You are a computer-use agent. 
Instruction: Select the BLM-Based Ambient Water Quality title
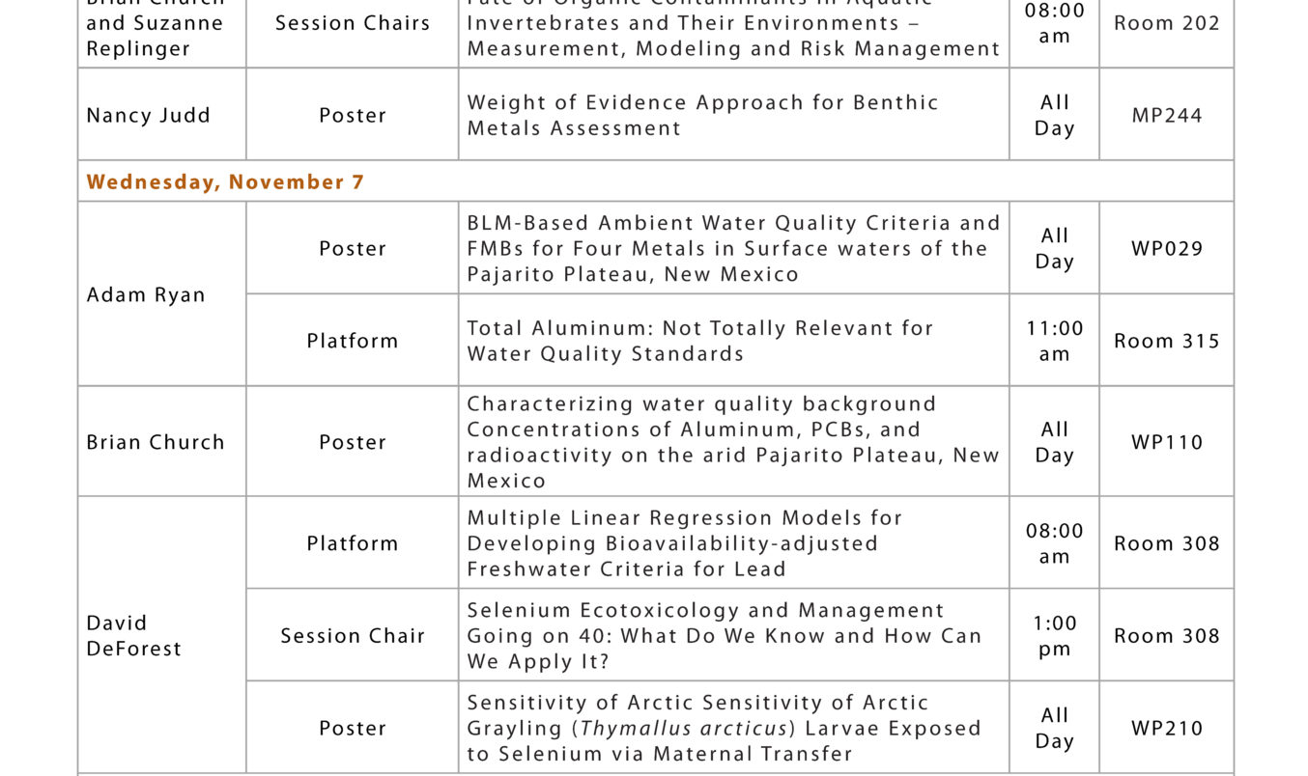pos(733,249)
